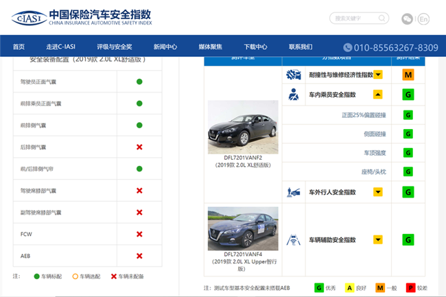The height and width of the screenshot is (297, 446).
Task: Click the 座椅/头枕 link
Action: (374, 171)
